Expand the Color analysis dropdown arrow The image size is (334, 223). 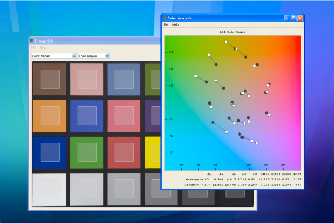[107, 56]
